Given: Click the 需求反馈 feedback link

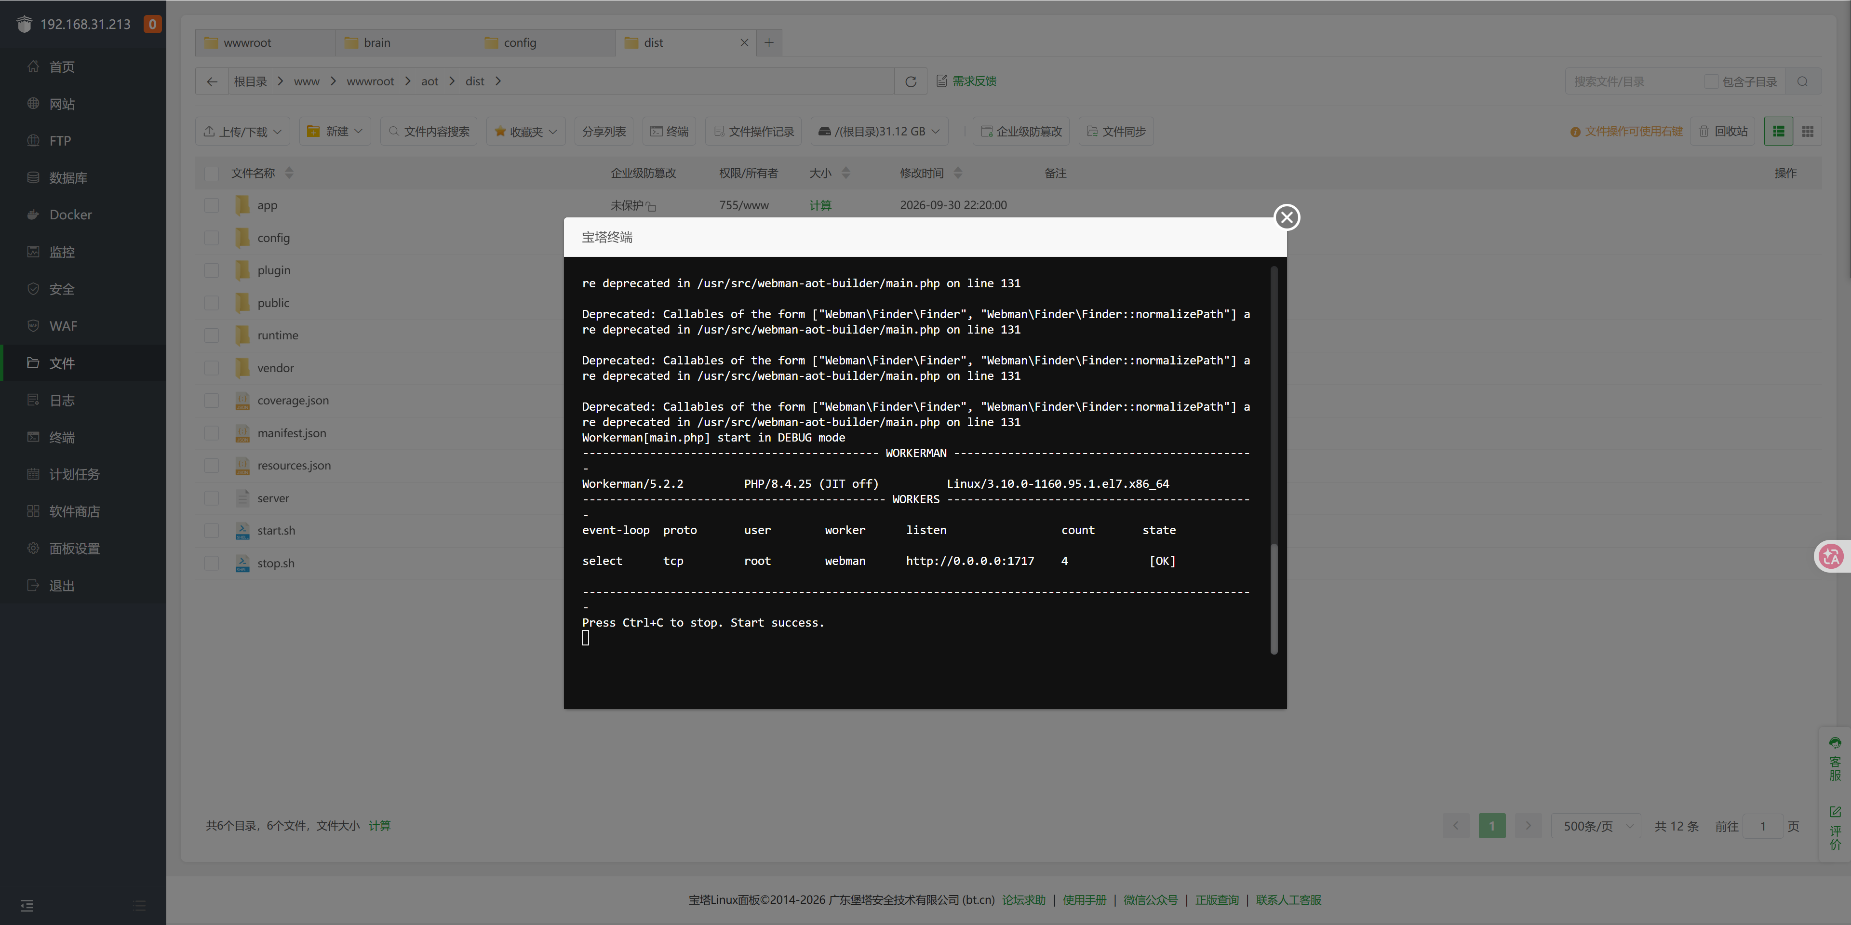Looking at the screenshot, I should 966,81.
